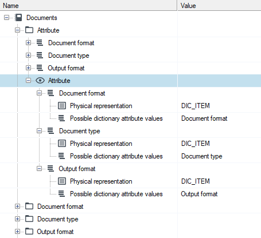The height and width of the screenshot is (238, 261).
Task: Collapse the Documents root node
Action: click(6, 18)
